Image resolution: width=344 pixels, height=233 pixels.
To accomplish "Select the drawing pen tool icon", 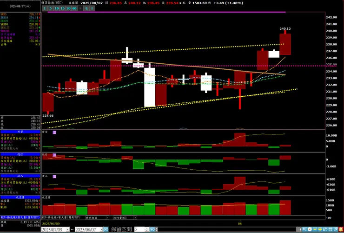I will [x=336, y=229].
